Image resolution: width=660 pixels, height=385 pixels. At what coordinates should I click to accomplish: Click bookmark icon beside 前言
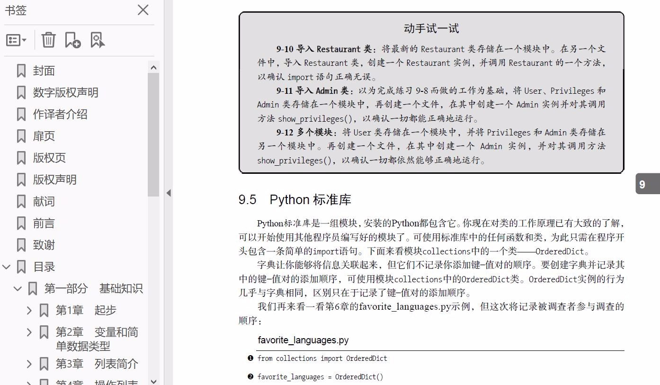[21, 224]
